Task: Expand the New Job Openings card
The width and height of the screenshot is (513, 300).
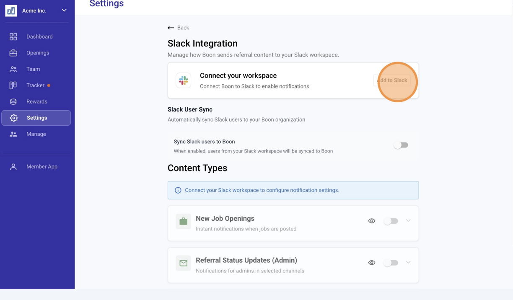Action: [x=408, y=221]
